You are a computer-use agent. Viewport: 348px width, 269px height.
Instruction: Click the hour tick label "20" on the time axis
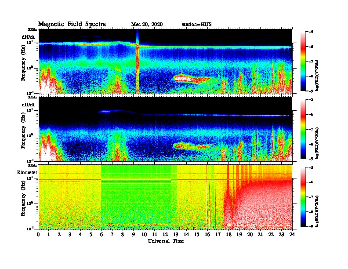(250, 234)
